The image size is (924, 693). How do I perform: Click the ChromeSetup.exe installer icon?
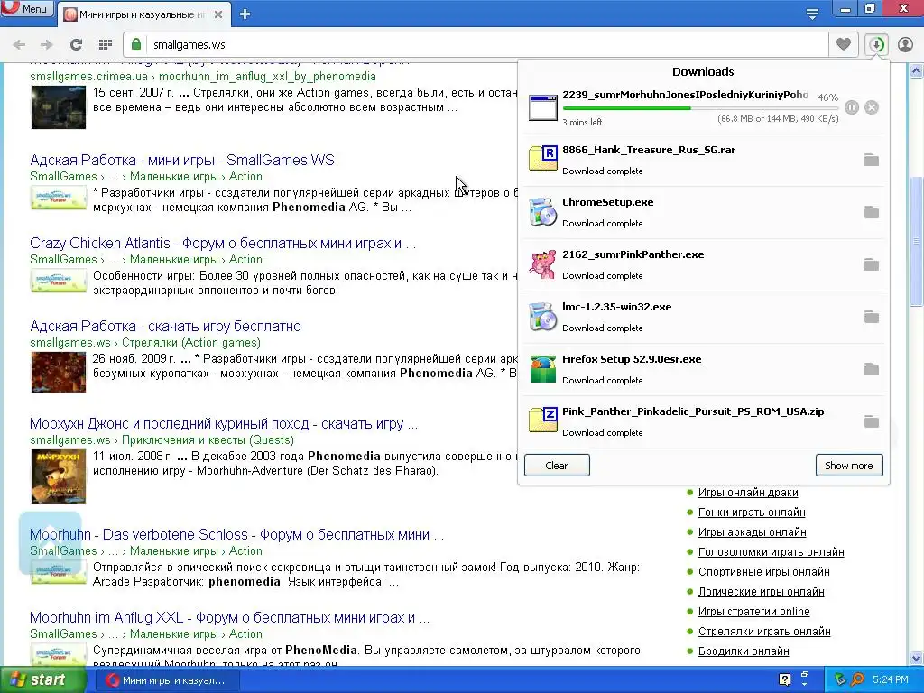tap(542, 212)
